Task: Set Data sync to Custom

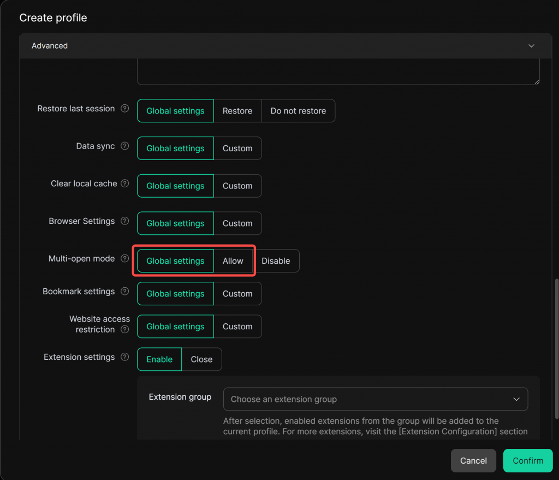Action: (x=237, y=149)
